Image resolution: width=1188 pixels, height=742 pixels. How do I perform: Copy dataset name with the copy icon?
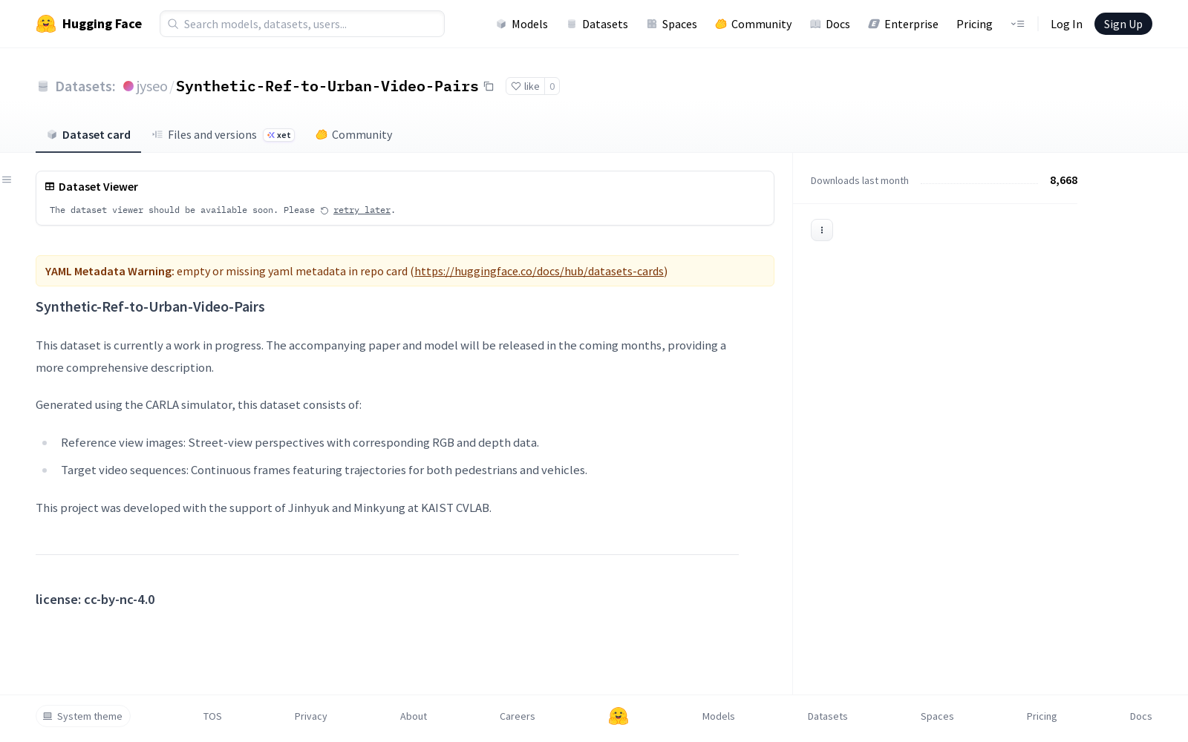[489, 86]
